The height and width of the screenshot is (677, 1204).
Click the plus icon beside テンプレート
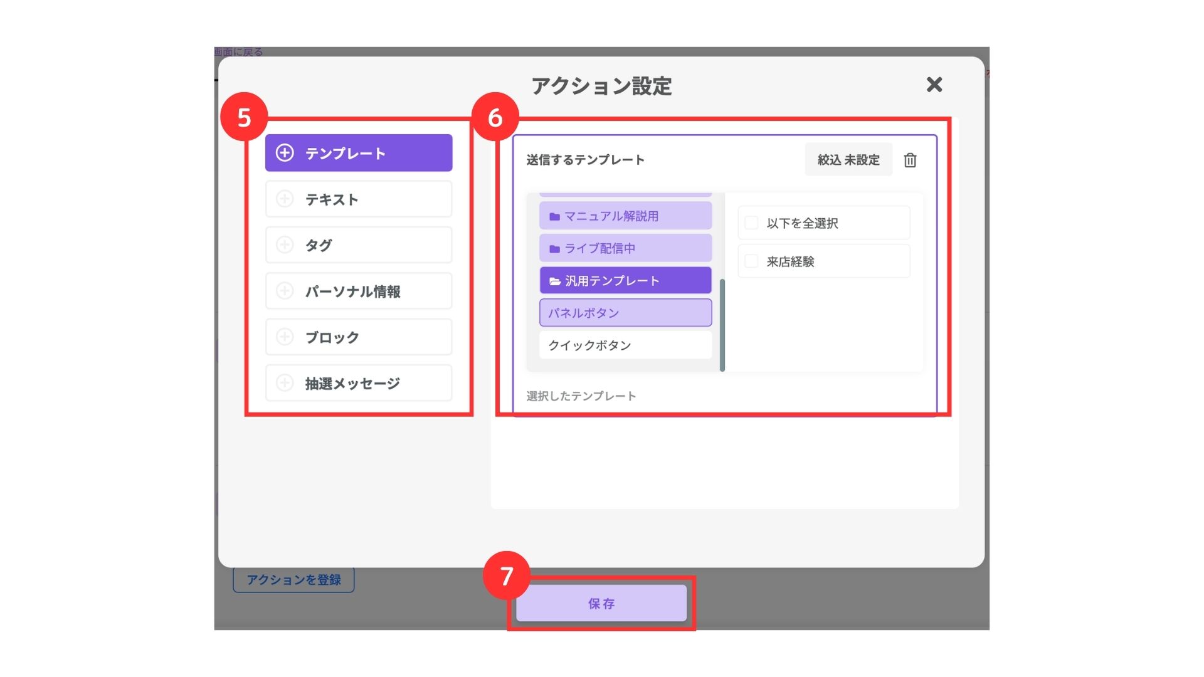285,153
